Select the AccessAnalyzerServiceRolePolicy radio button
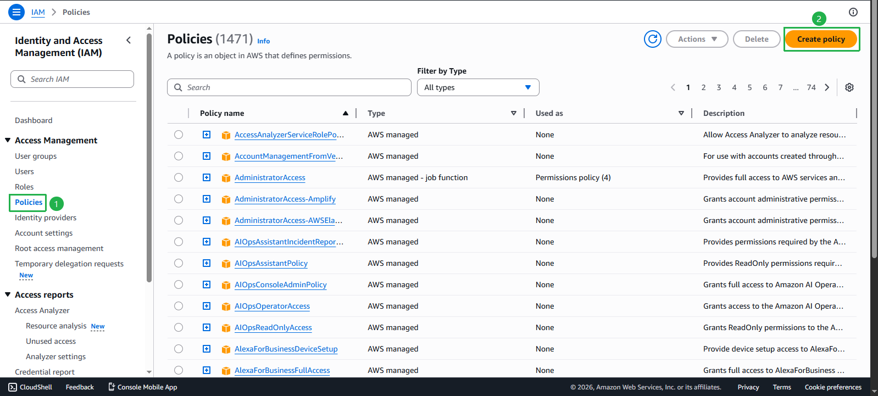This screenshot has height=396, width=878. tap(179, 135)
